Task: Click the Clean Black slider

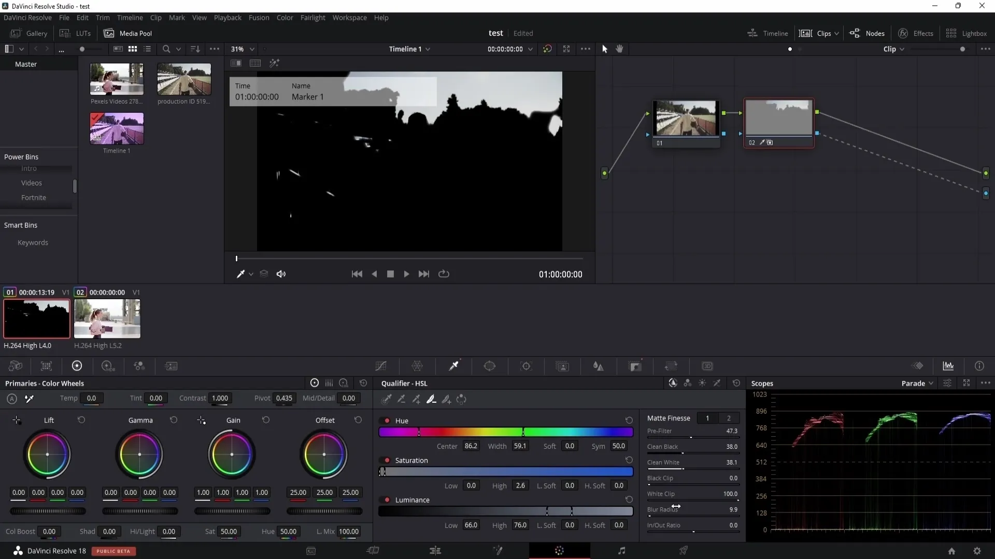Action: (x=693, y=453)
